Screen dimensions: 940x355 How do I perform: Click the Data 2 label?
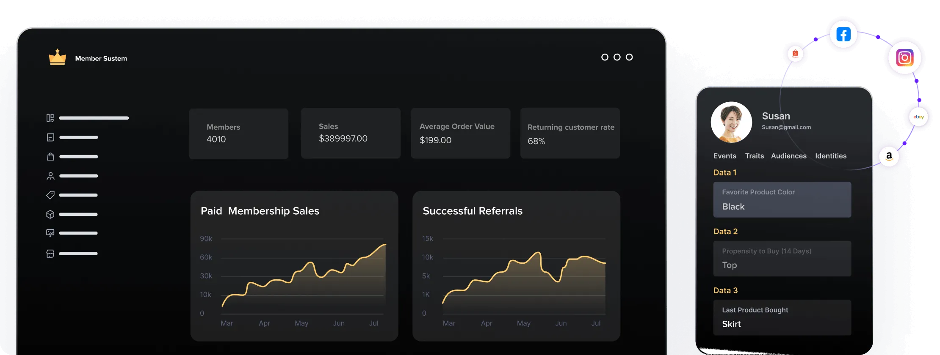click(x=725, y=232)
